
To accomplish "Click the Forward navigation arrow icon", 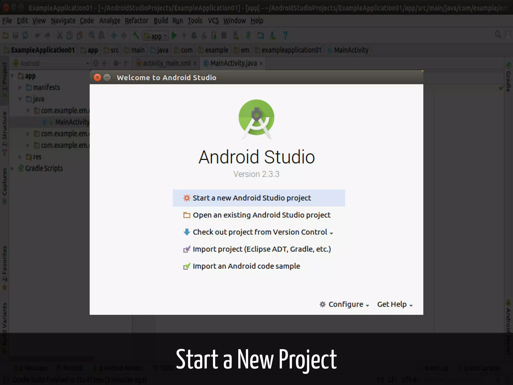I will click(124, 35).
